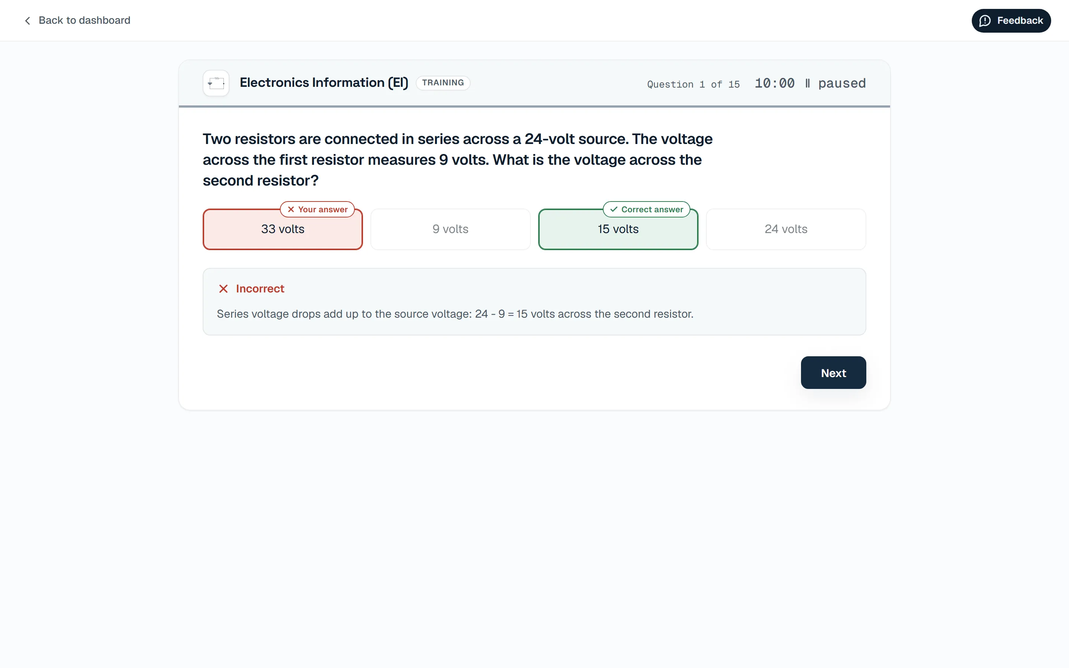
Task: Open the Feedback button
Action: tap(1011, 21)
